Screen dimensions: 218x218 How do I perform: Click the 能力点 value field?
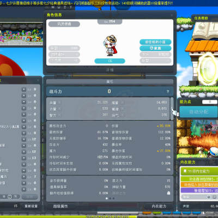click(210, 102)
